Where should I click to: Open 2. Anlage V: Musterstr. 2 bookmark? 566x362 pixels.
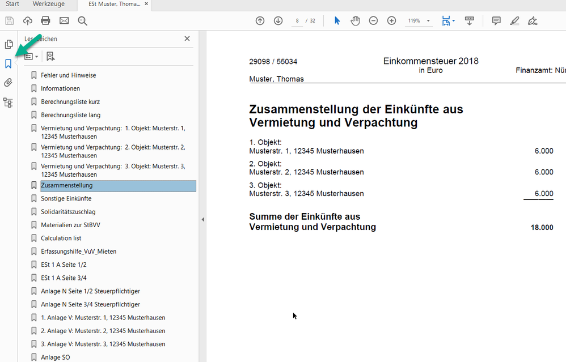tap(103, 331)
